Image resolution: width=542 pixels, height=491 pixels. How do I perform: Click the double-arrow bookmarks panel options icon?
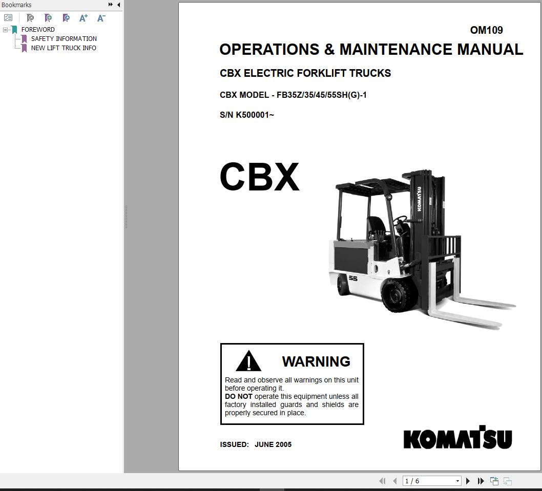point(110,5)
